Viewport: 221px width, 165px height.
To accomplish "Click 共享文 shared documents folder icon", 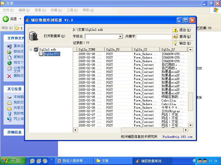I will 9,108.
